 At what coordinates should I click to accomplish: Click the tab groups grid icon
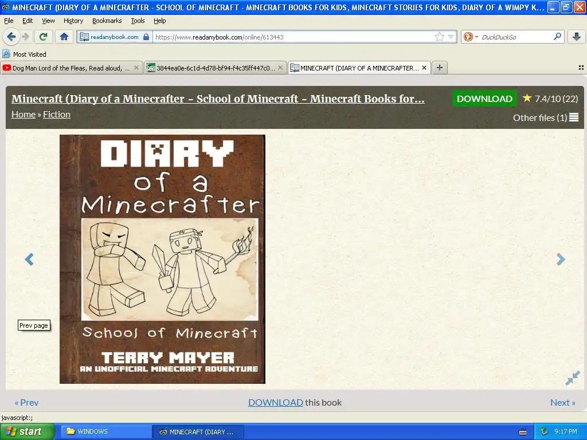[581, 68]
